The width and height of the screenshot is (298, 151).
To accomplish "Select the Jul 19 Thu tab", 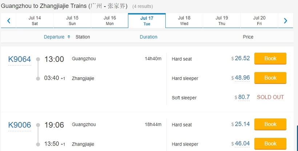I will point(222,21).
